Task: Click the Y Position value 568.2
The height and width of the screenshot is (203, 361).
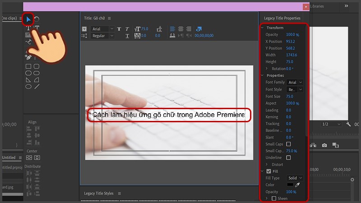Action: [x=291, y=48]
